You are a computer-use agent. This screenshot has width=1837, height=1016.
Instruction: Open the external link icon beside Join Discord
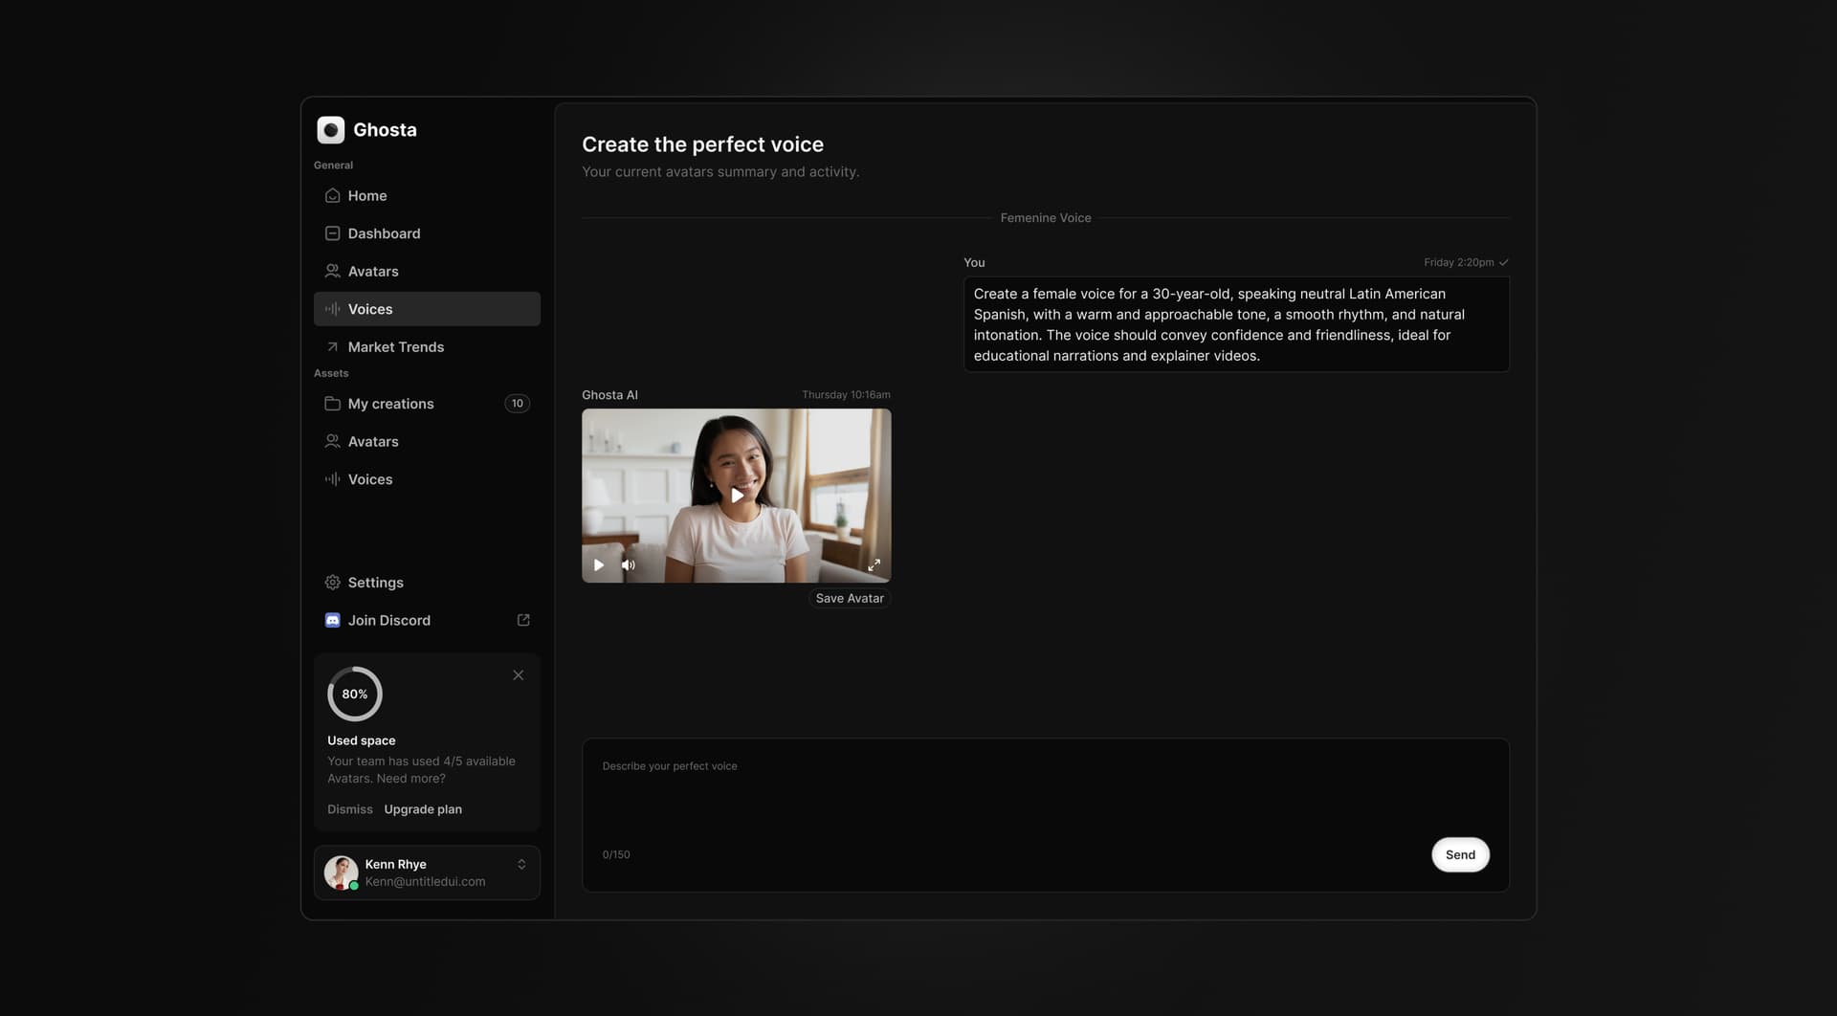[x=523, y=620]
